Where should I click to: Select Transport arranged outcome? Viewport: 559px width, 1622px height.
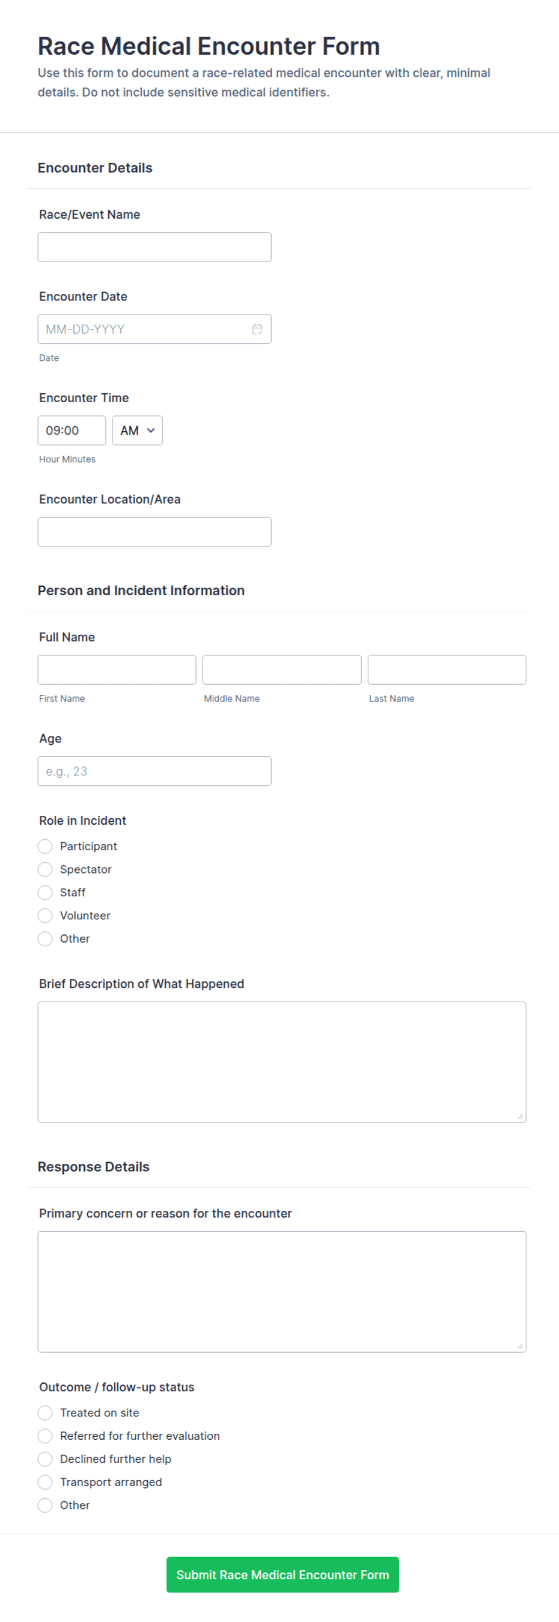44,1482
